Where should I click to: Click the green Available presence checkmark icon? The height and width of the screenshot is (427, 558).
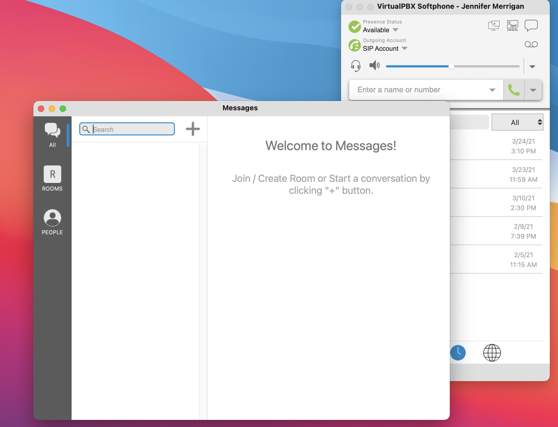(355, 26)
